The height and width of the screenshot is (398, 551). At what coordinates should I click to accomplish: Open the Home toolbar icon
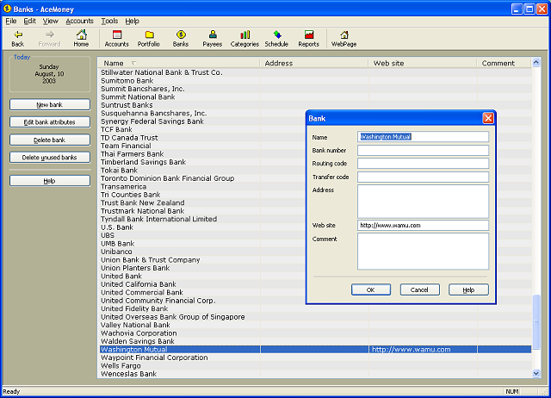pos(81,38)
